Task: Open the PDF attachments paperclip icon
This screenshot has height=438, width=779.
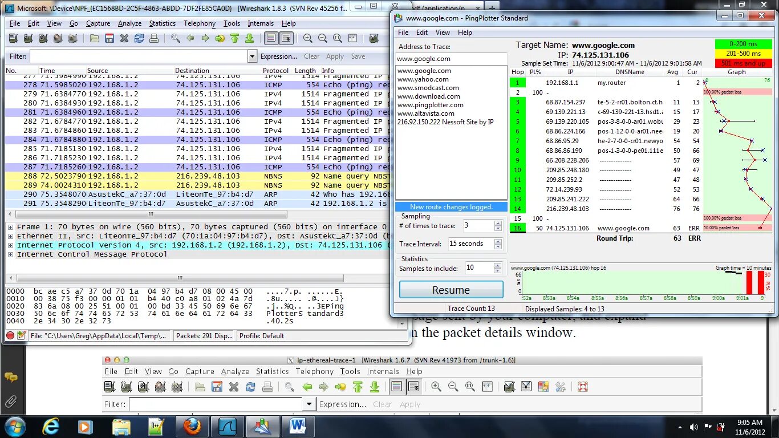Action: (x=11, y=402)
